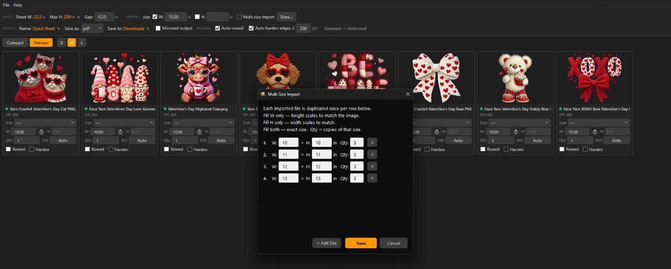Screen dimensions: 671x269
Task: Toggle the import H size checkbox
Action: point(197,17)
